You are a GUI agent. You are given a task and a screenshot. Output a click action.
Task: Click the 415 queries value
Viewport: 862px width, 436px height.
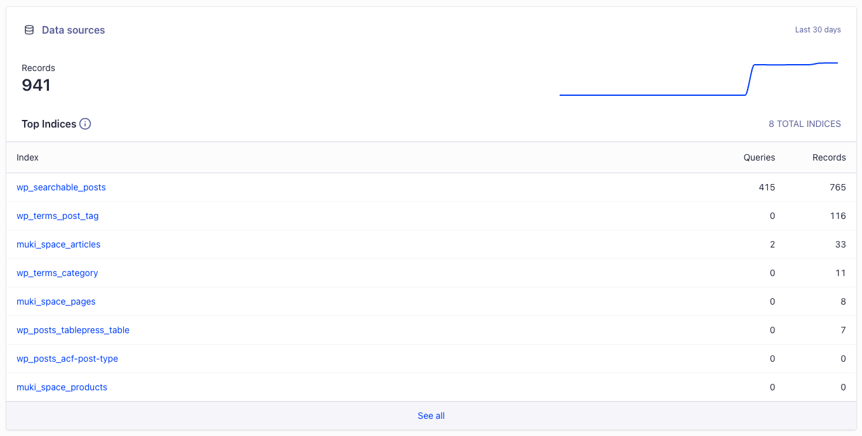pos(767,187)
